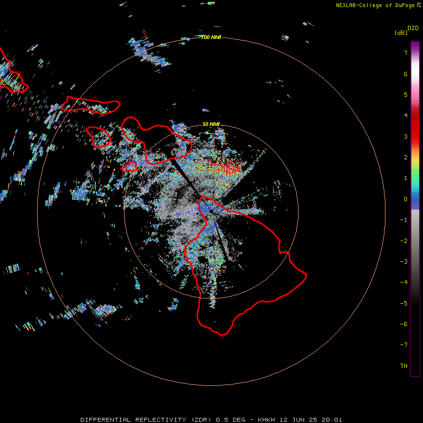Click the 100 NMI range ring label
423x423 pixels.
pyautogui.click(x=211, y=37)
